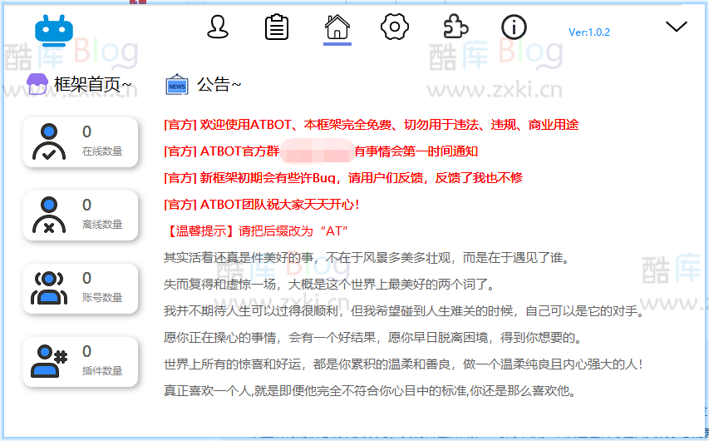The width and height of the screenshot is (709, 441).
Task: Click the 框架首页~ heading
Action: 93,84
